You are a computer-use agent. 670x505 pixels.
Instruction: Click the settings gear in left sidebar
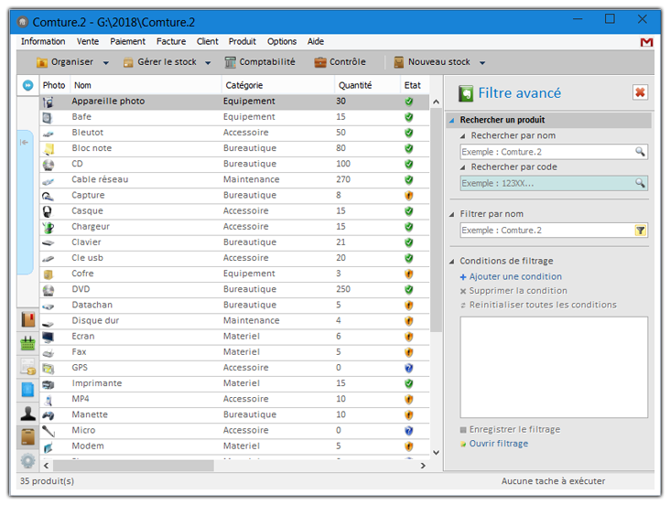[27, 461]
